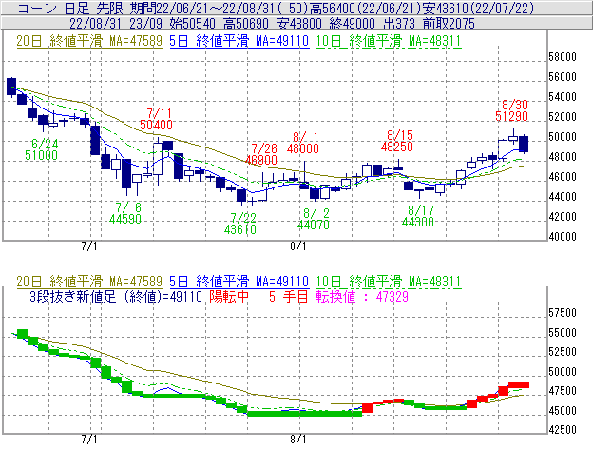
Task: Click the 40000 axis label in upper chart
Action: (x=563, y=237)
